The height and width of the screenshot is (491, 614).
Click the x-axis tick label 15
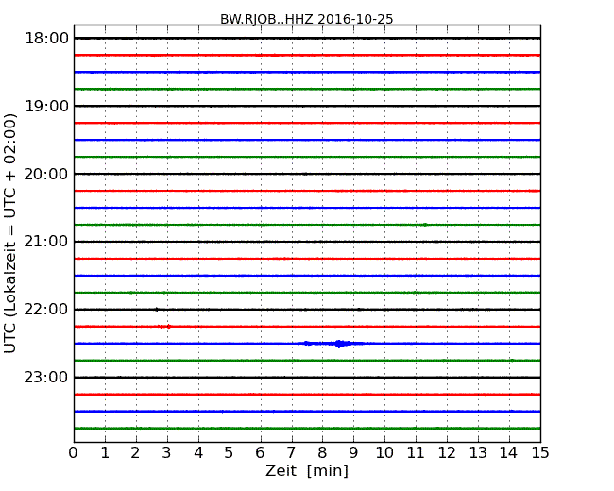(540, 452)
